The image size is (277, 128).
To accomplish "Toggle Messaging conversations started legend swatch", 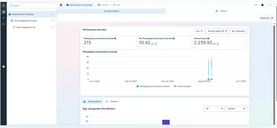I will [x=138, y=86].
